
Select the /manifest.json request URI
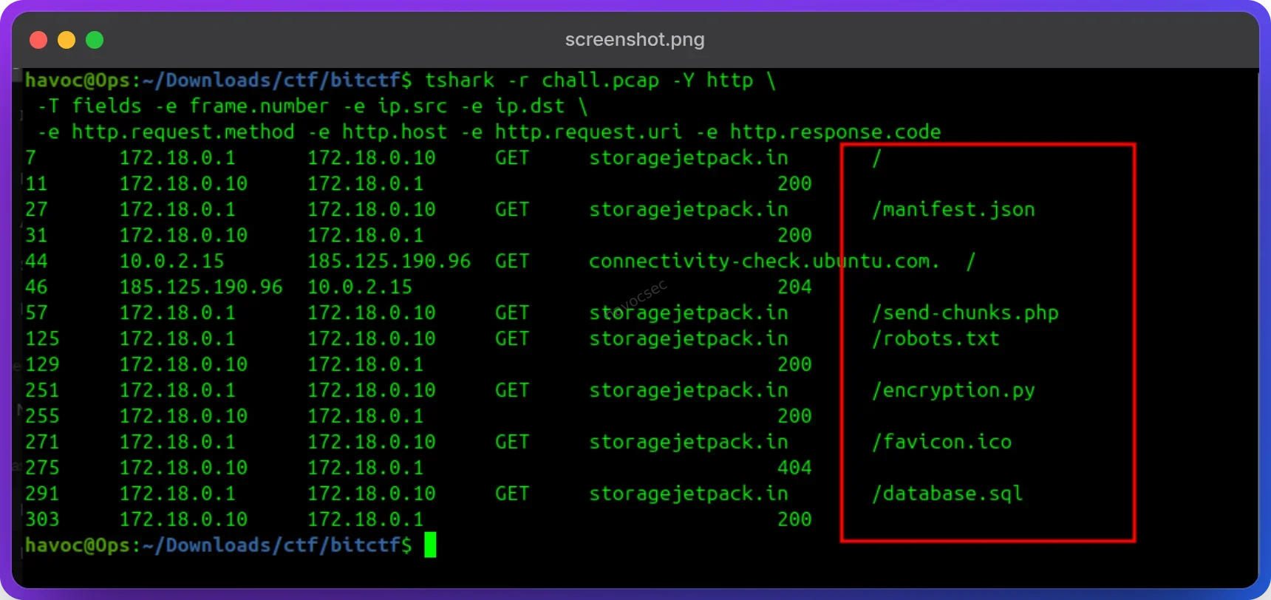[953, 210]
